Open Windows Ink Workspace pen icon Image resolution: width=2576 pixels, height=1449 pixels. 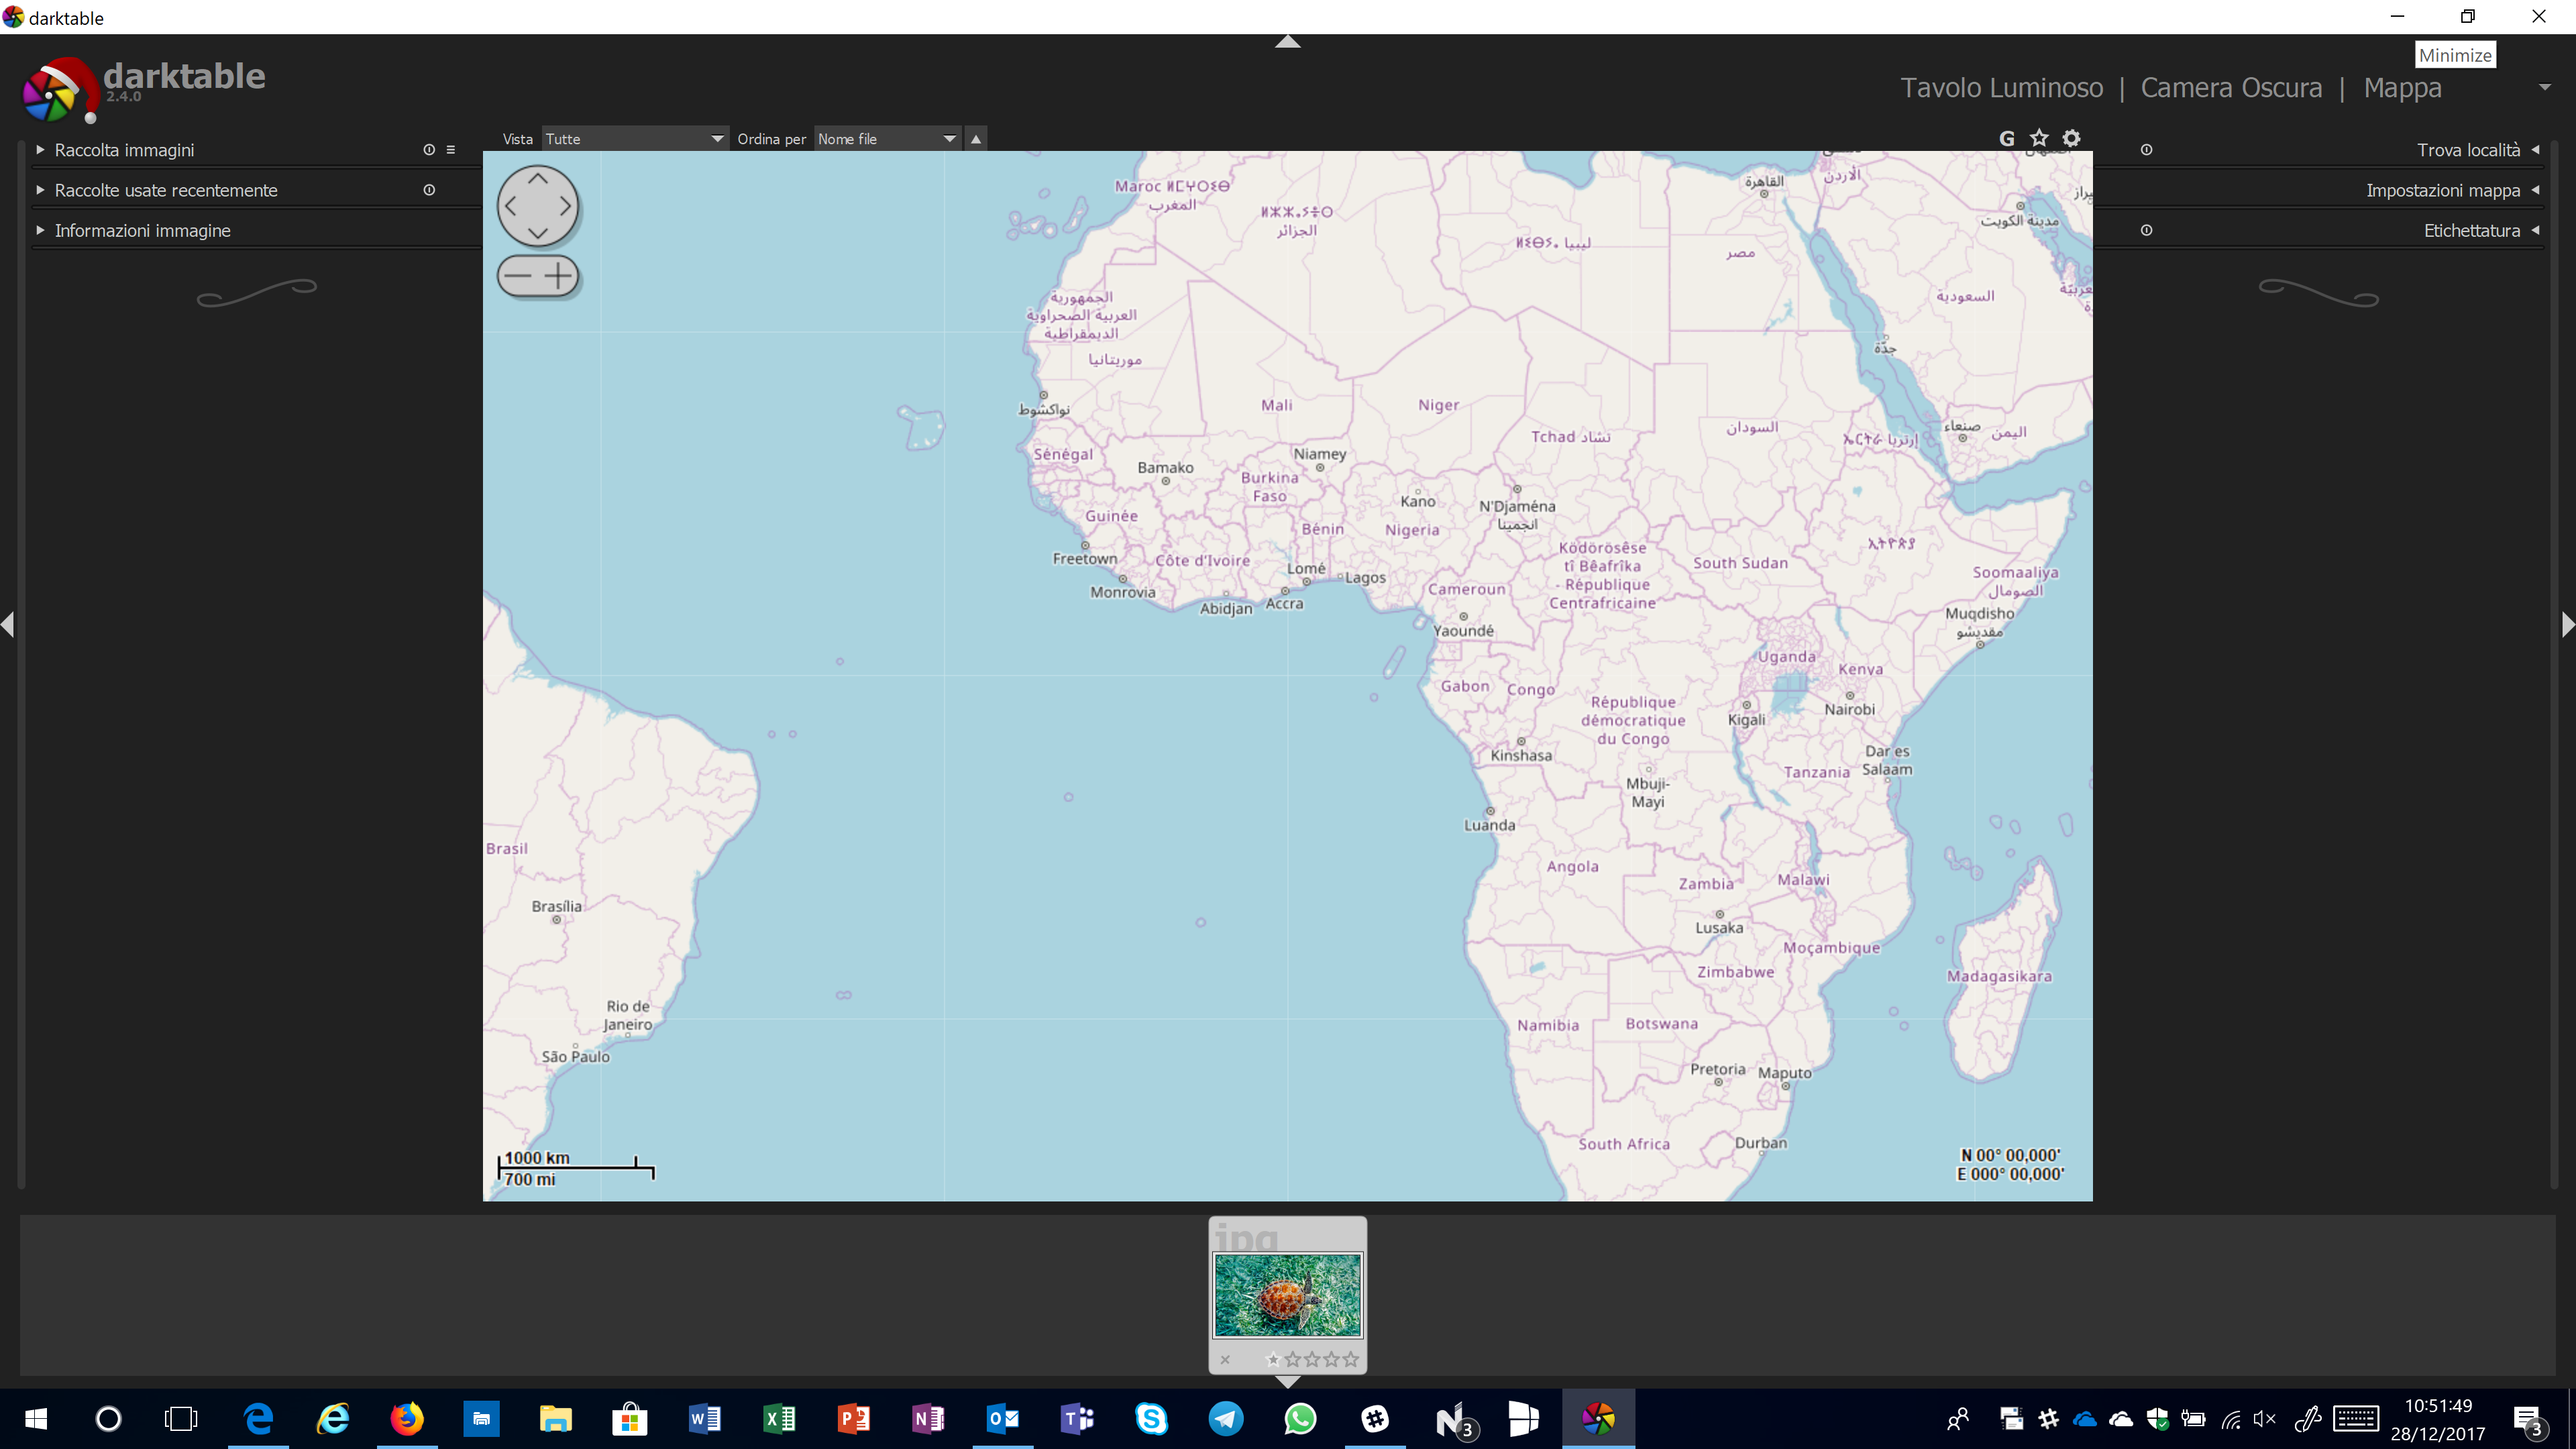pos(2307,1418)
